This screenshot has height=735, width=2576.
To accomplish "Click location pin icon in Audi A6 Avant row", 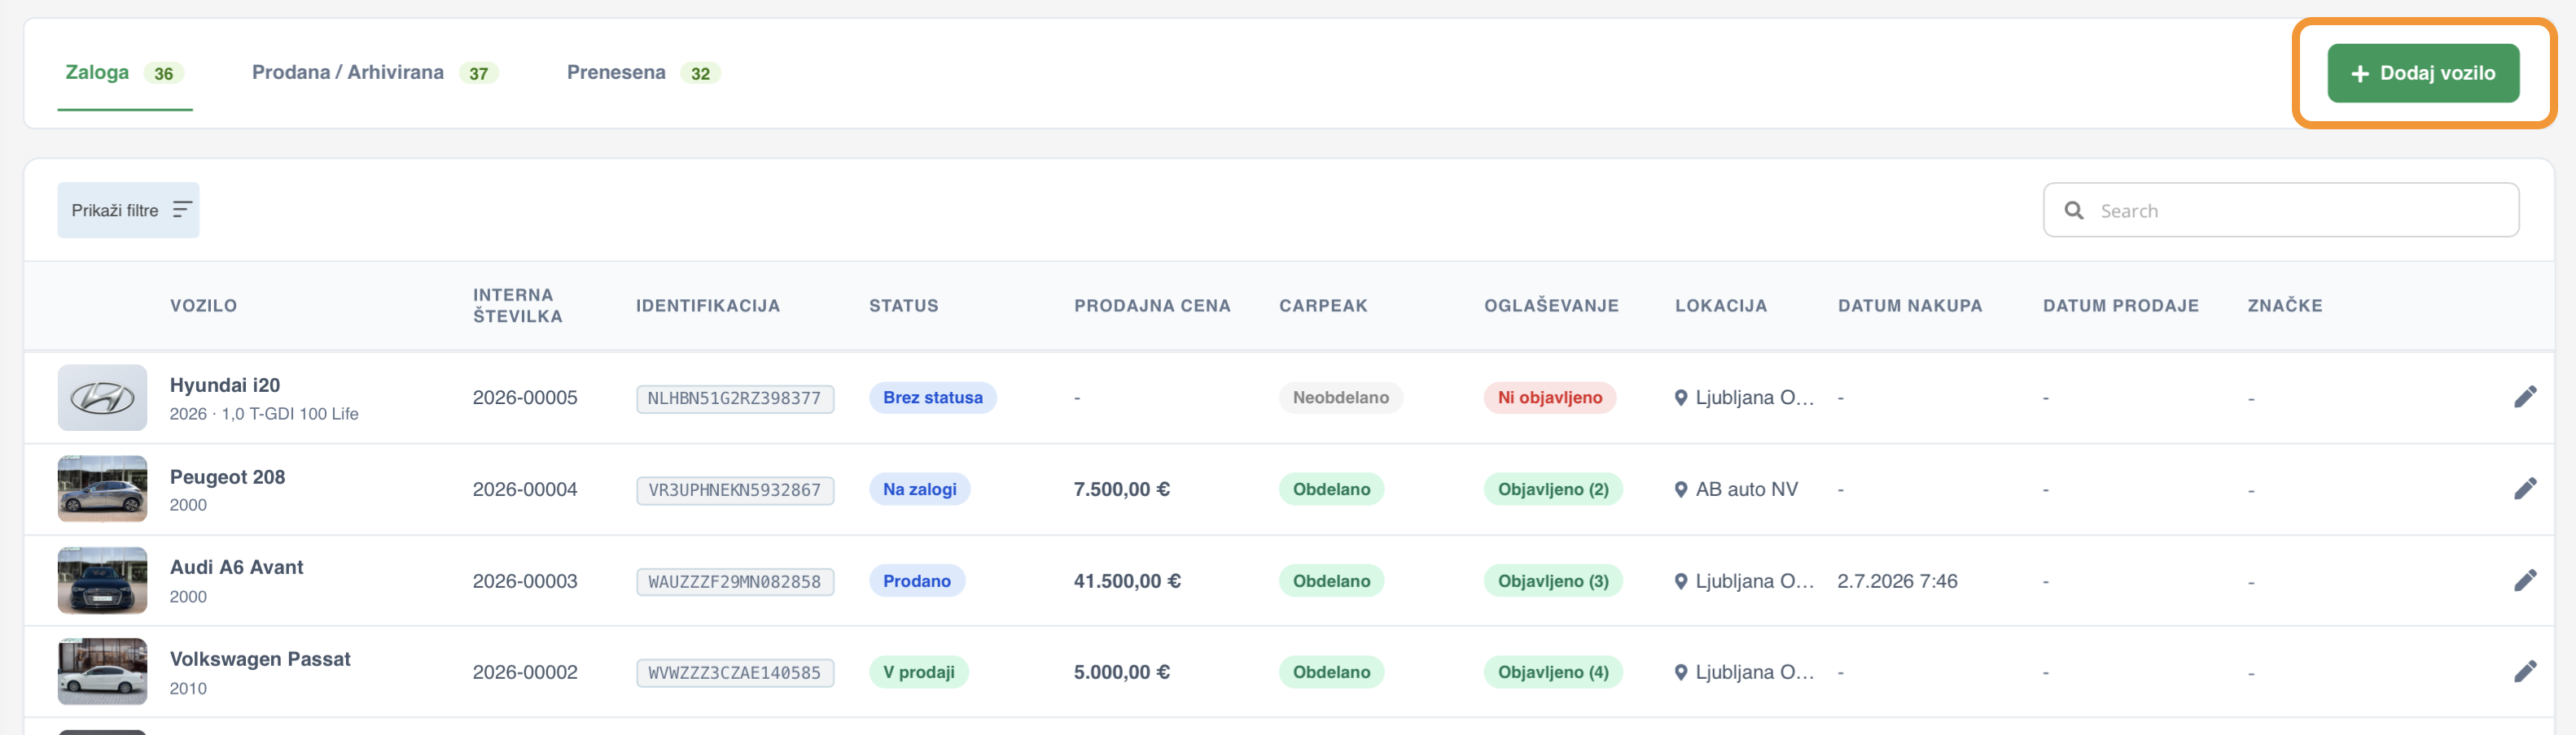I will 1681,581.
